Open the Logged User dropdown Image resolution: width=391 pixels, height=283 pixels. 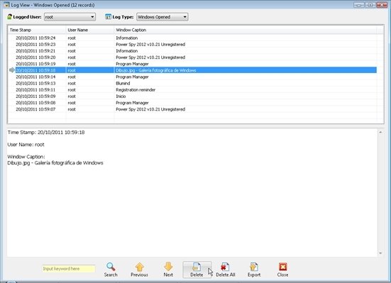click(70, 17)
